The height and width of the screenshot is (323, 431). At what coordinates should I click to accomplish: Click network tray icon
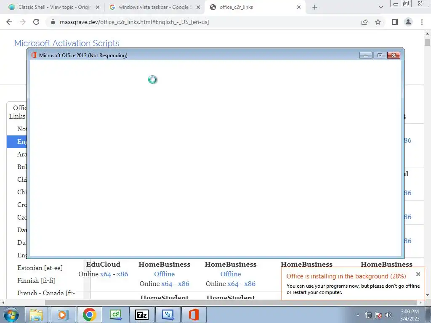[368, 315]
